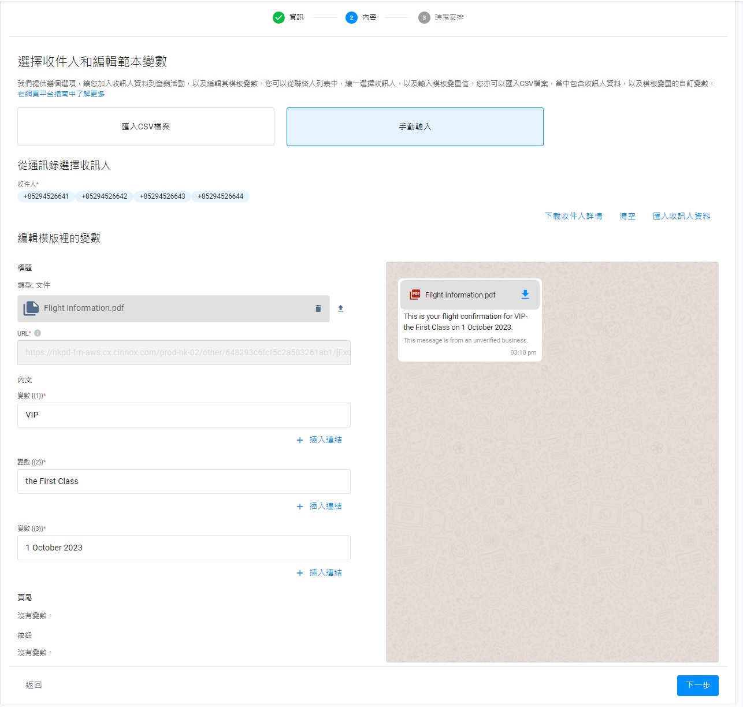Viewport: 743px width, 707px height.
Task: Go to the 資訊 step
Action: pyautogui.click(x=296, y=17)
